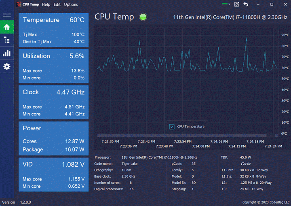Open the Options menu
The width and height of the screenshot is (291, 206).
point(71,4)
